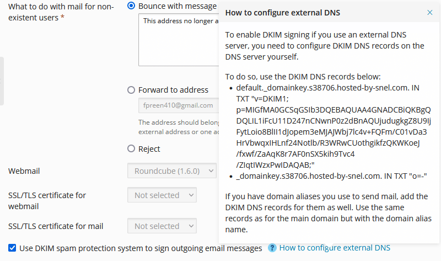Viewport: 441px width, 261px height.
Task: Open the Webmail Roundcube dropdown
Action: click(172, 171)
